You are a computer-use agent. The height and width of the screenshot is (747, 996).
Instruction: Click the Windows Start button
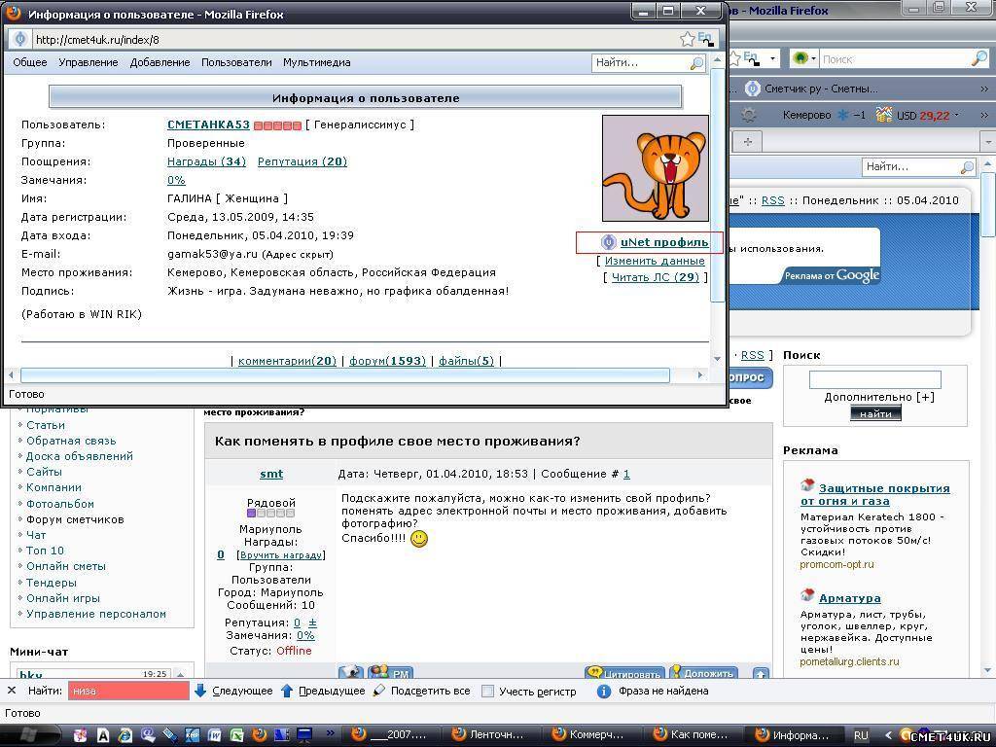point(28,735)
